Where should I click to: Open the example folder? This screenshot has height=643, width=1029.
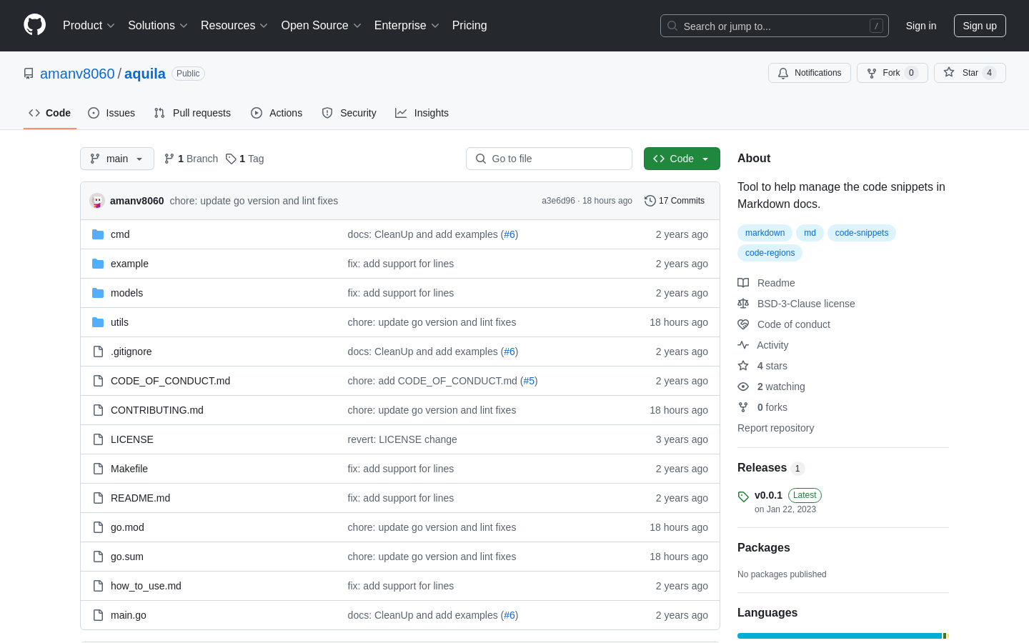(129, 264)
